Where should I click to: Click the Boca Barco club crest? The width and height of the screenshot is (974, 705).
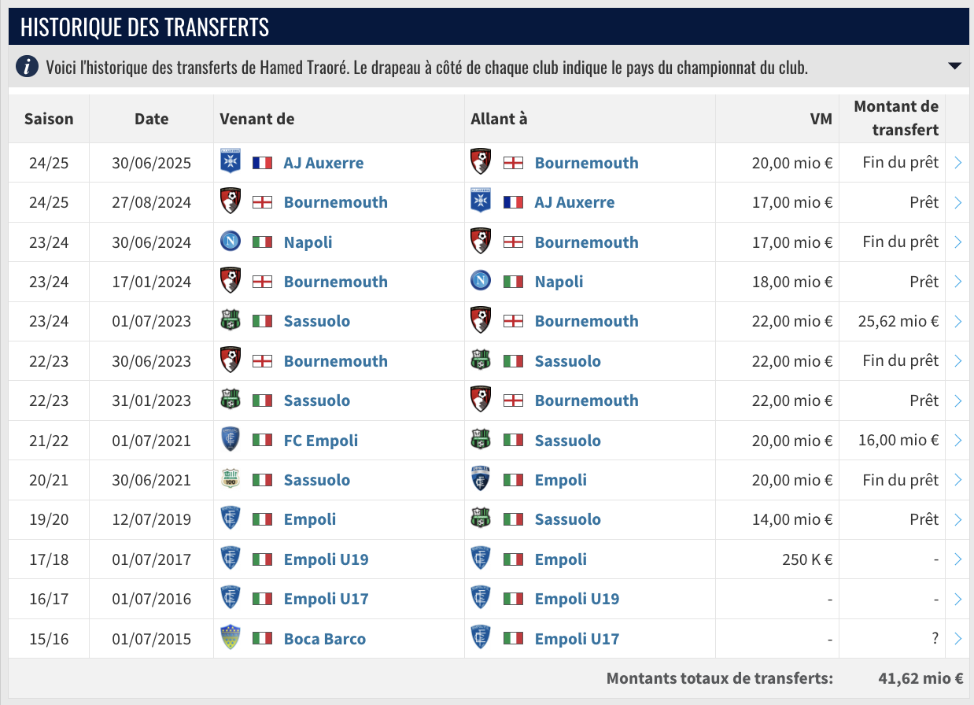click(230, 639)
